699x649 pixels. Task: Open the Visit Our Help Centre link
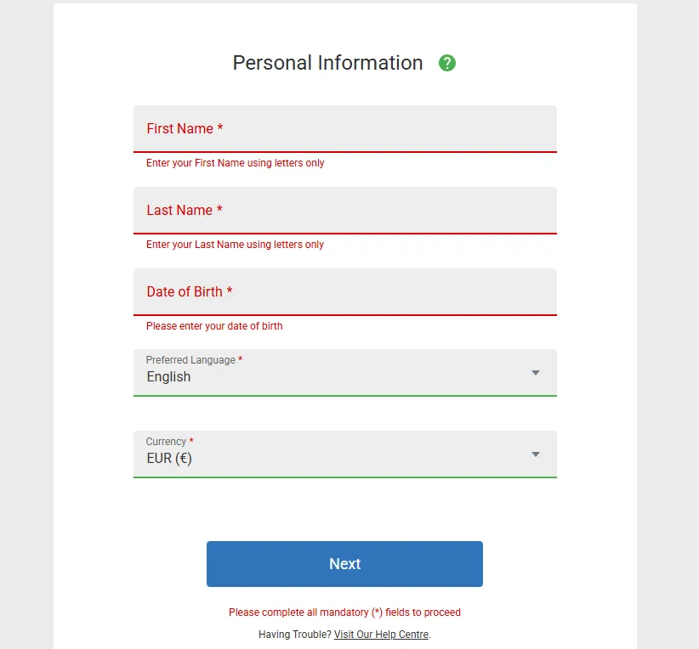click(381, 635)
